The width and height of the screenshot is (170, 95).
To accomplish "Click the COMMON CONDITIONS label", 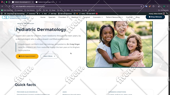I will [x=117, y=92].
